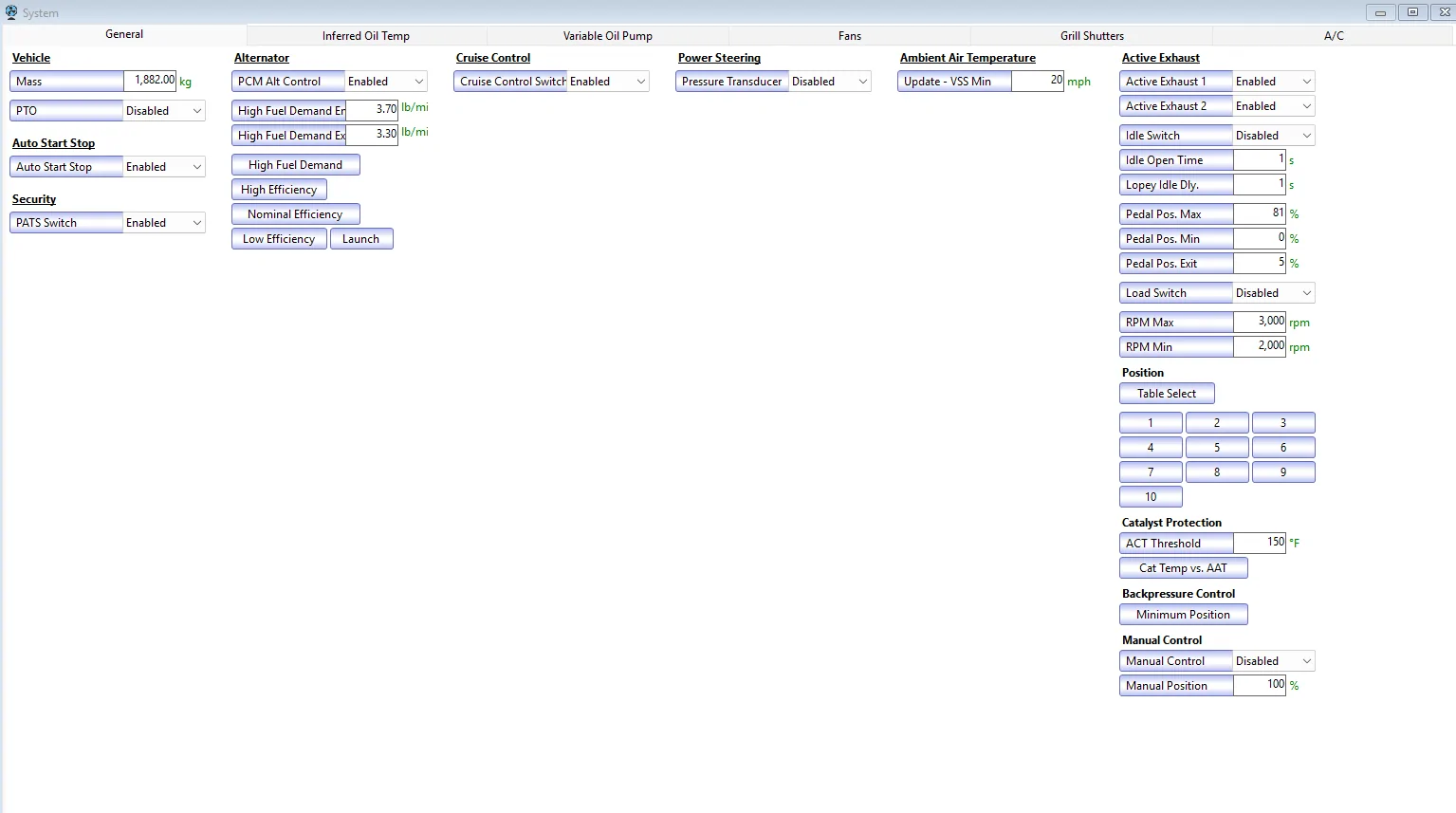Open the PTO dropdown

[164, 111]
